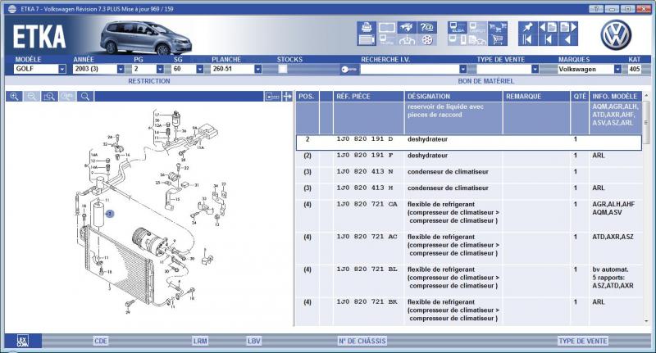
Task: Open the N° DE CHÂSSIS tab
Action: pyautogui.click(x=362, y=341)
